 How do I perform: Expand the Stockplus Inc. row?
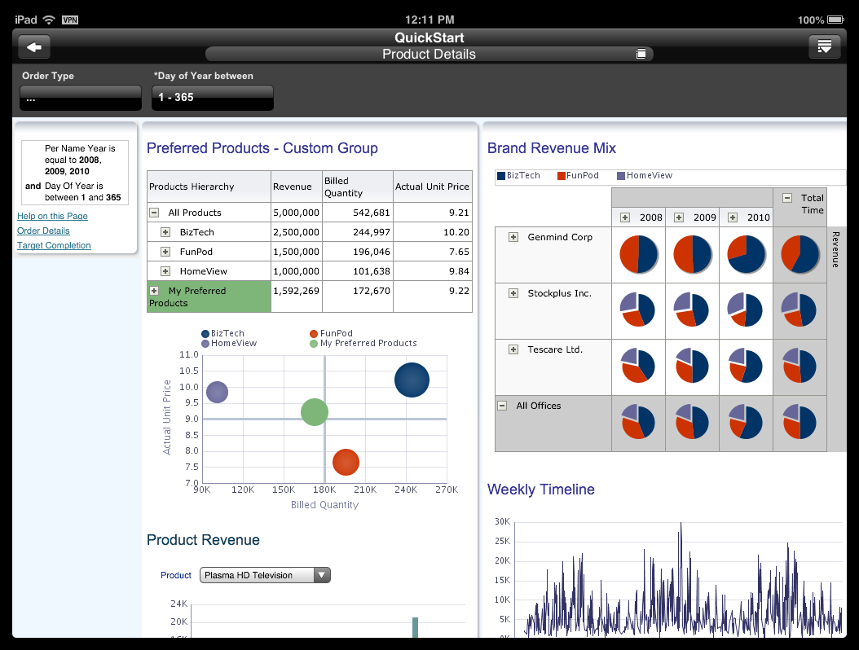click(513, 293)
